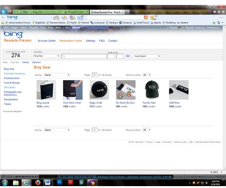The image size is (226, 188).
Task: Expand the zoom level 100% dropdown
Action: tap(221, 172)
